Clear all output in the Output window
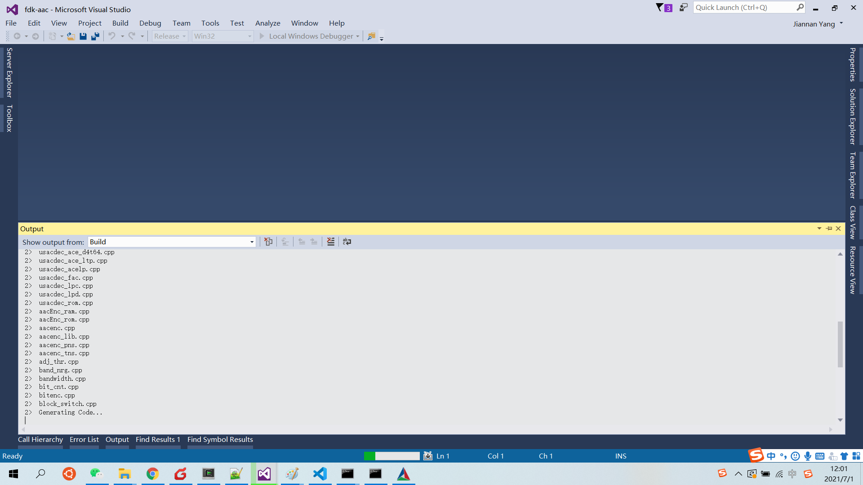Screen dimensions: 863x485 click(x=331, y=242)
